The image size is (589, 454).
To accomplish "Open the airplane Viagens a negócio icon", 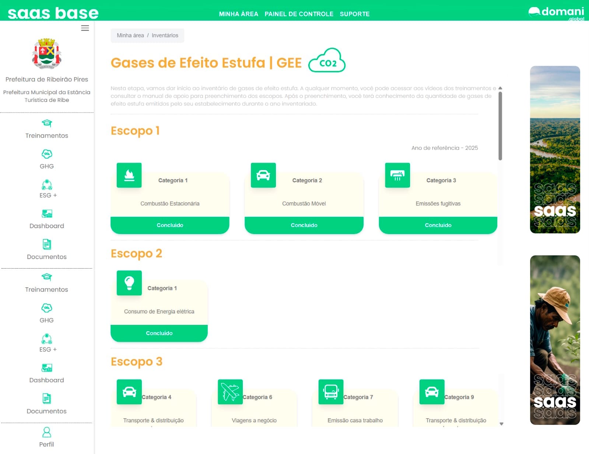I will [x=230, y=392].
